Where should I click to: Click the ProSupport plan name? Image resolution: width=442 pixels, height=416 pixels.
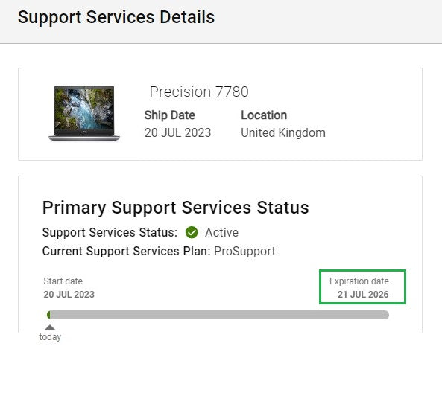(244, 251)
